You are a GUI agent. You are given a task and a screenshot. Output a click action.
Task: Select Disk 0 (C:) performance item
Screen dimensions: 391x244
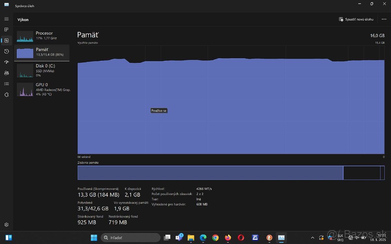pos(42,70)
